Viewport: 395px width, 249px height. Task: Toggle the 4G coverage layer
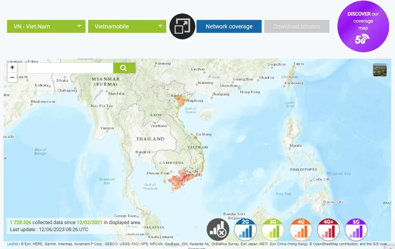(x=300, y=230)
